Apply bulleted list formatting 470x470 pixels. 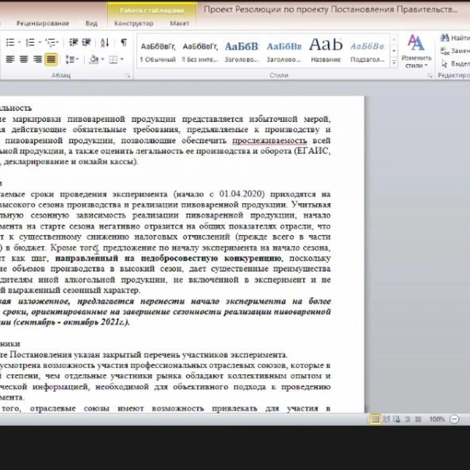tap(10, 43)
